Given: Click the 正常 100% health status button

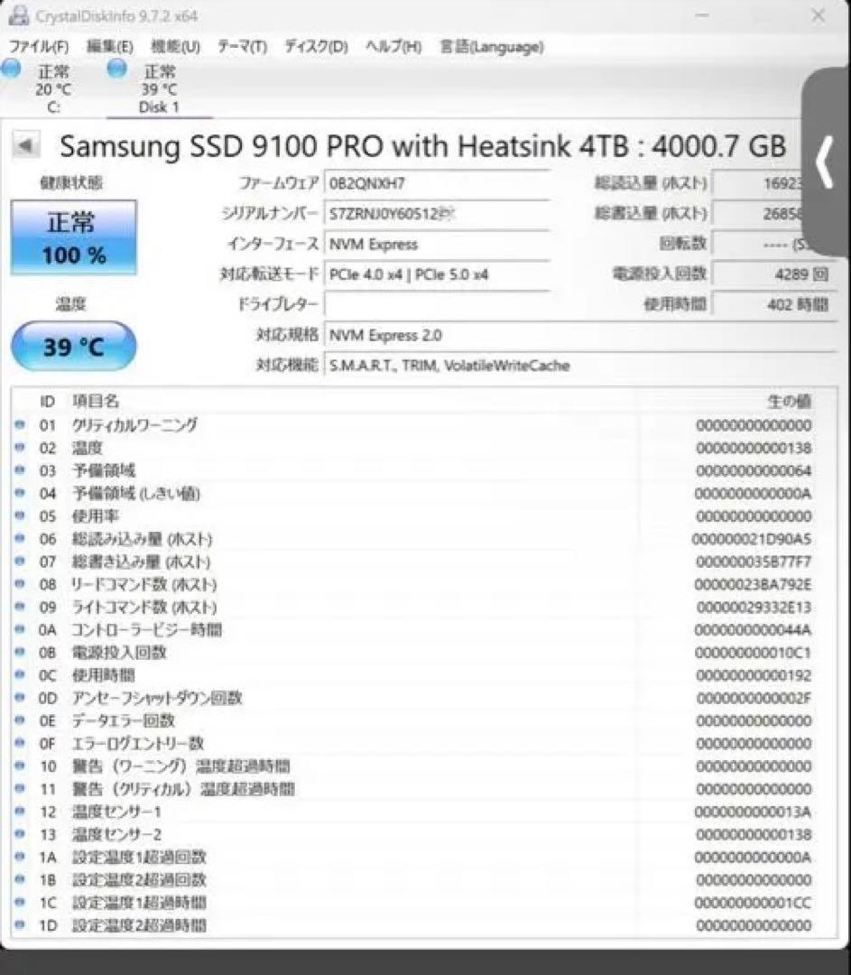Looking at the screenshot, I should (x=73, y=237).
